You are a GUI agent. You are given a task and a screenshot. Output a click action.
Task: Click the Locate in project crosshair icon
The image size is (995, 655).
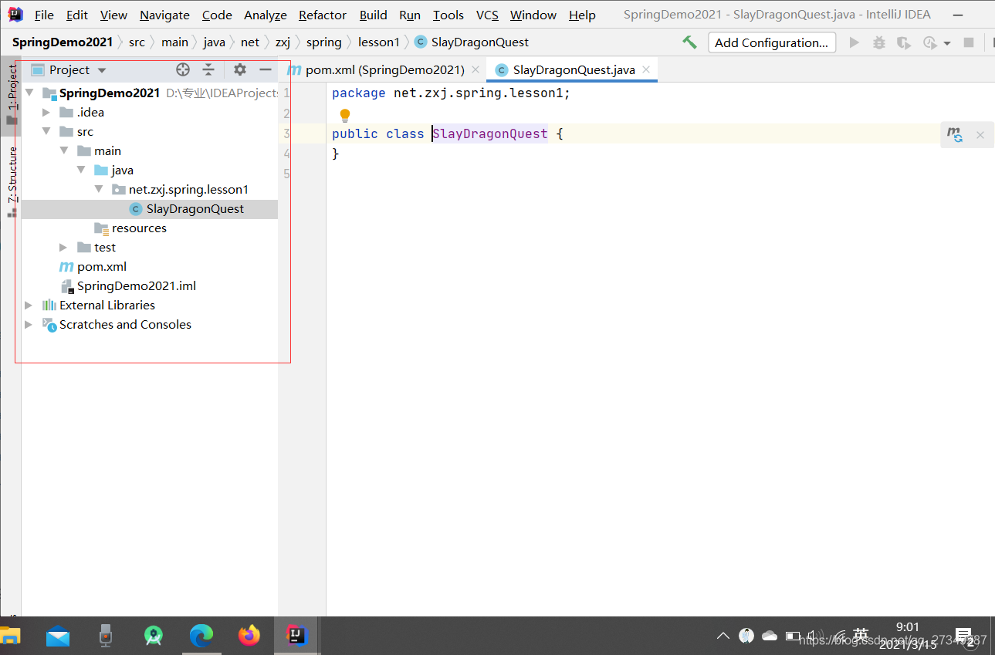point(183,69)
